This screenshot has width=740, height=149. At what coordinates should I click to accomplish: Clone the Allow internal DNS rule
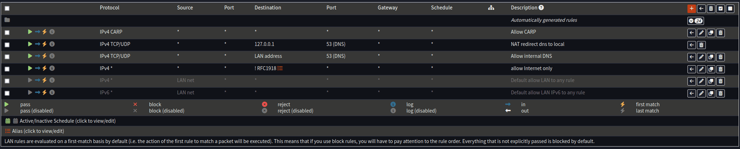(711, 57)
